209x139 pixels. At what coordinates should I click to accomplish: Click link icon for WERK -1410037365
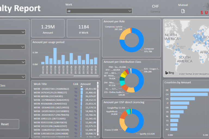tap(76, 89)
